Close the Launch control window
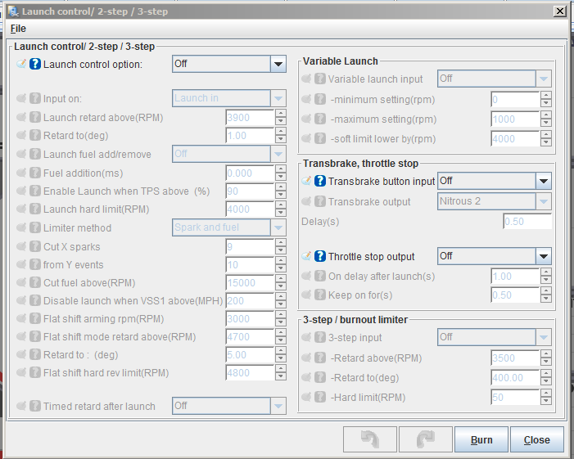 click(560, 11)
